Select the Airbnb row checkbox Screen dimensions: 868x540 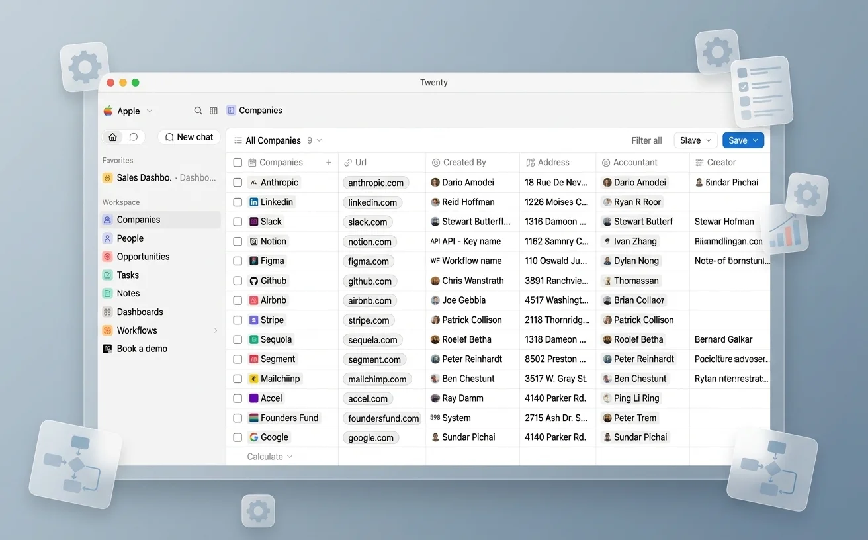(238, 300)
